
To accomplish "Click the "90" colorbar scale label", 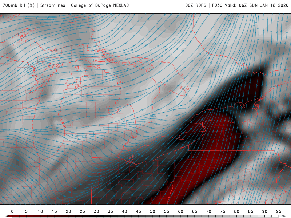I will (265, 211).
